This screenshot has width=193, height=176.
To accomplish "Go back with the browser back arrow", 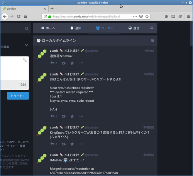I will [5, 17].
